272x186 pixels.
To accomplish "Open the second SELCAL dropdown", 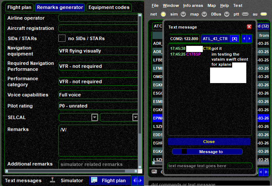I will click(x=135, y=117).
